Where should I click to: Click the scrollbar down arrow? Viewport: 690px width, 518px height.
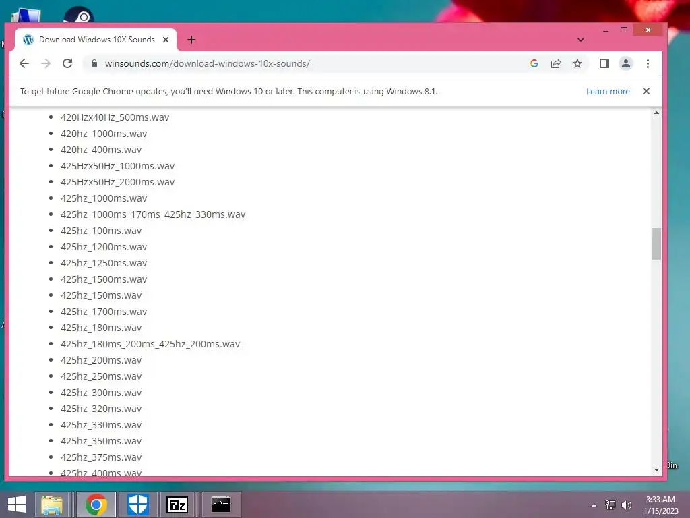(x=656, y=470)
